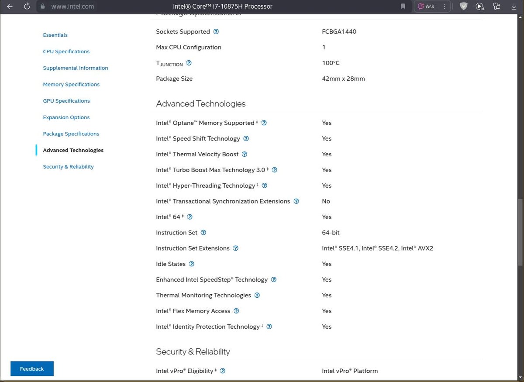Show info for Intel Identity Protection Technology
Screen dimensions: 524x382
tap(269, 327)
